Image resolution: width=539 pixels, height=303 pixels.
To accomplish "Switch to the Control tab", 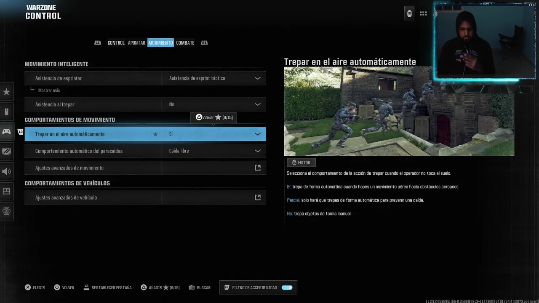I will (116, 43).
